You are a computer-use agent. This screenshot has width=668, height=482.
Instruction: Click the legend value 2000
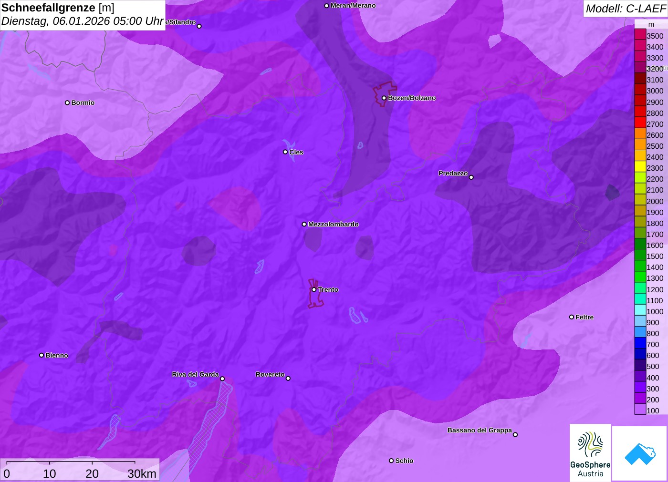click(655, 201)
